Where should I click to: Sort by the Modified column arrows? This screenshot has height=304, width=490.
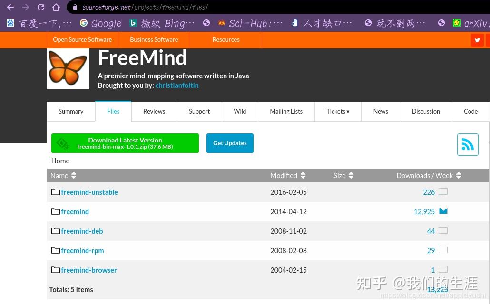pyautogui.click(x=303, y=175)
